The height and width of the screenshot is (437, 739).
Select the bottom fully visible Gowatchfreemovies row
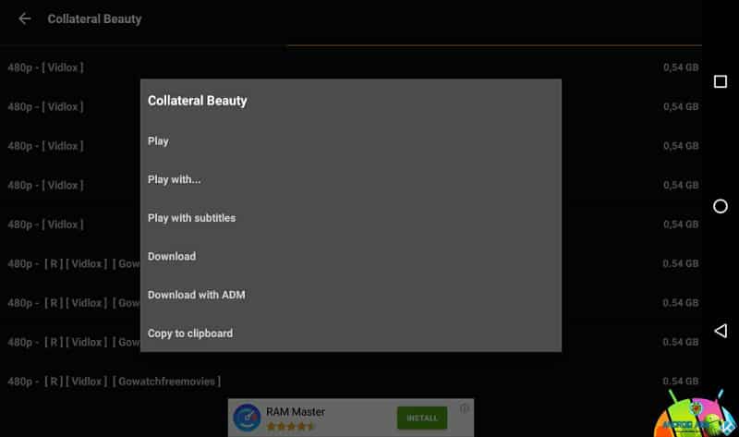tap(115, 381)
